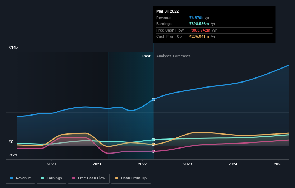This screenshot has height=188, width=295.
Task: Click the 2022 x-axis label
Action: pyautogui.click(x=142, y=164)
